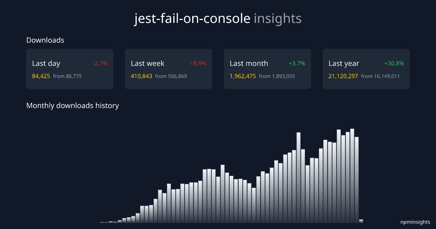Click the "Last month" downloads card

(x=267, y=69)
